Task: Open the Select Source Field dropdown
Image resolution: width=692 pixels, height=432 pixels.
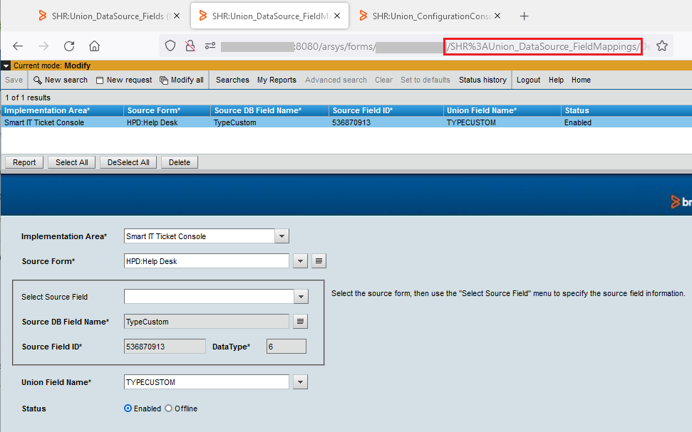Action: coord(301,297)
